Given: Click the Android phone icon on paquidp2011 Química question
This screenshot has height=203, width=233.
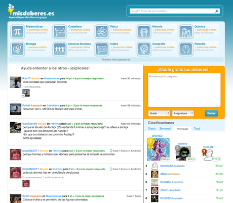Looking at the screenshot, I should [x=111, y=169].
